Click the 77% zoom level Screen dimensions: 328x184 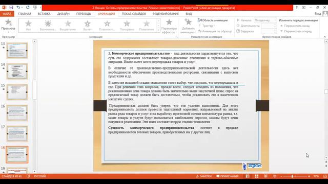[316, 176]
